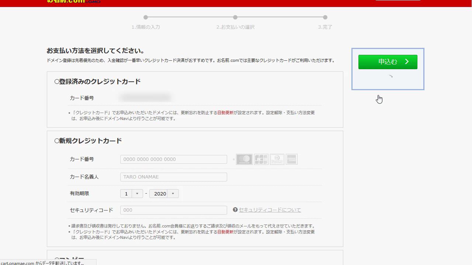Select the 新規クレジットカード payment option

pyautogui.click(x=57, y=141)
